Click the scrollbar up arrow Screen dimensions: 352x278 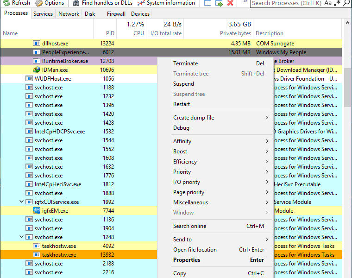point(347,23)
